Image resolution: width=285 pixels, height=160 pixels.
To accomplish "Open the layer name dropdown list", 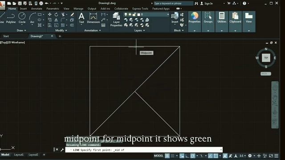I will click(168, 15).
